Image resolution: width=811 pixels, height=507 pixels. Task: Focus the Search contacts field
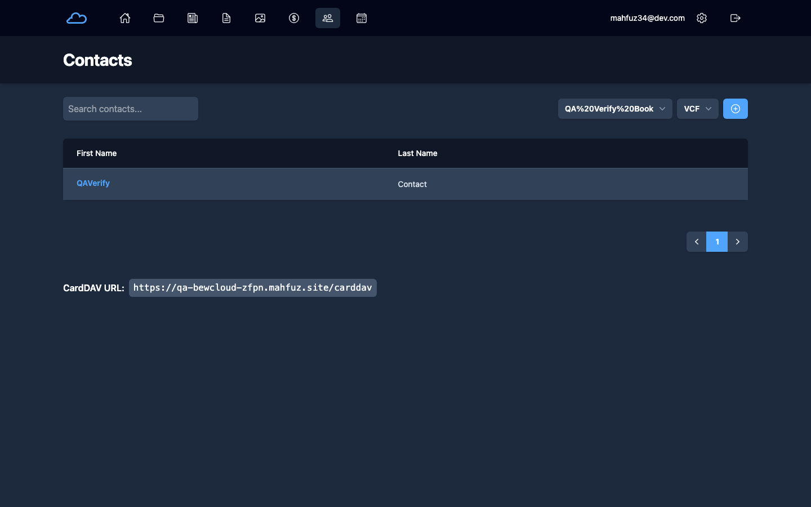point(131,109)
